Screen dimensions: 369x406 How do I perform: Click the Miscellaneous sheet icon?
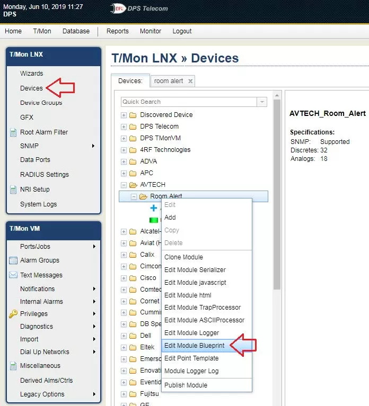[x=13, y=366]
